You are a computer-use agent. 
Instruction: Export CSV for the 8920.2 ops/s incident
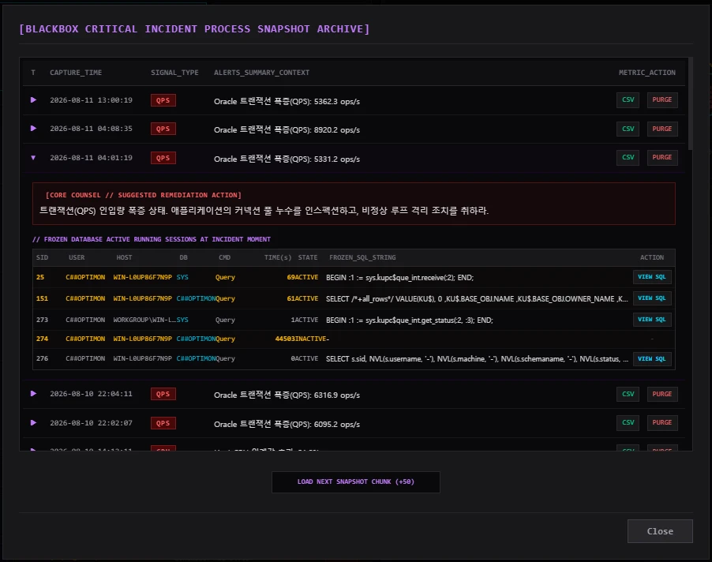pyautogui.click(x=628, y=129)
